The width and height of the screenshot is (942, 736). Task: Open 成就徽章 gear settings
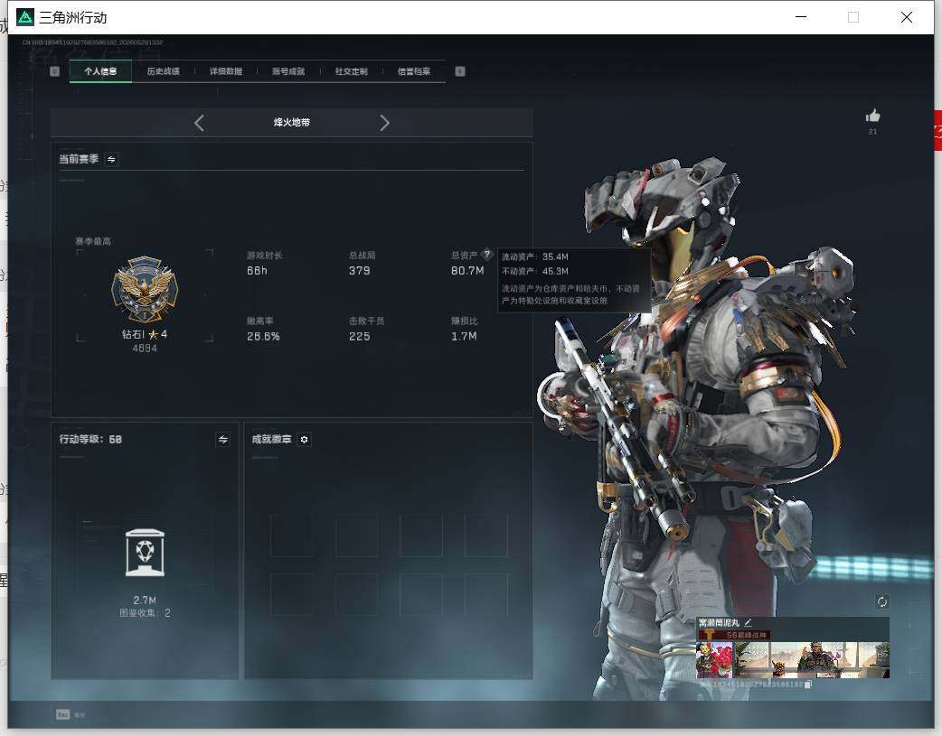[x=304, y=440]
